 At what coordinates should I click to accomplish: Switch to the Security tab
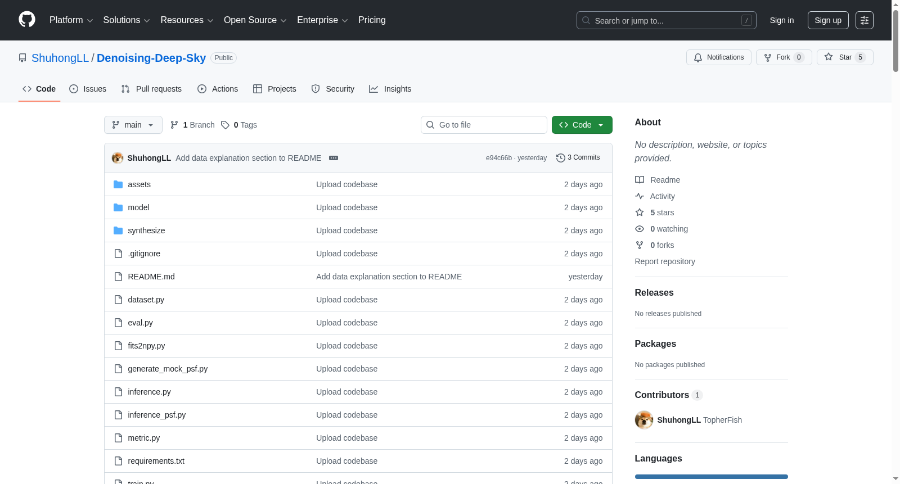[333, 89]
